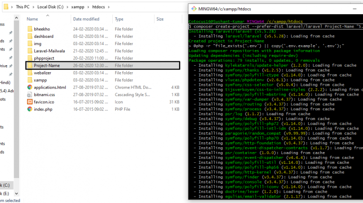Select the xampp folder icon in the list

[30, 80]
